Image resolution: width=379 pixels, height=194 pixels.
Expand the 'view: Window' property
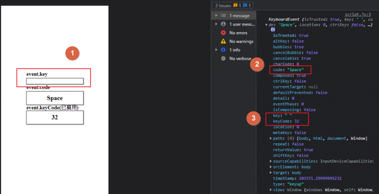click(x=271, y=190)
